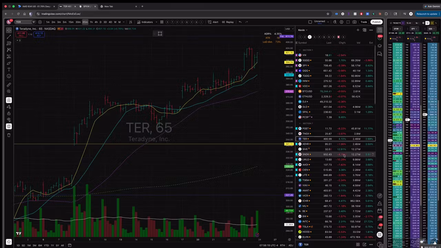Select the pink flag watchlist filter
441x248 pixels.
339,37
